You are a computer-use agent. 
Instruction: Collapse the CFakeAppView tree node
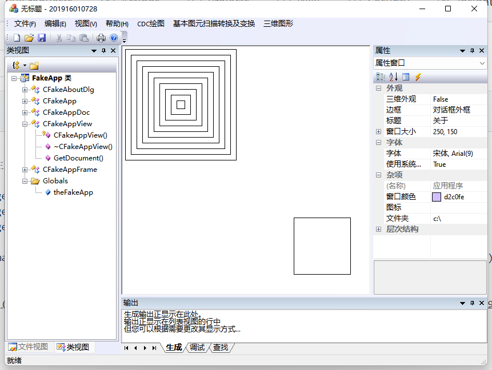(x=24, y=123)
